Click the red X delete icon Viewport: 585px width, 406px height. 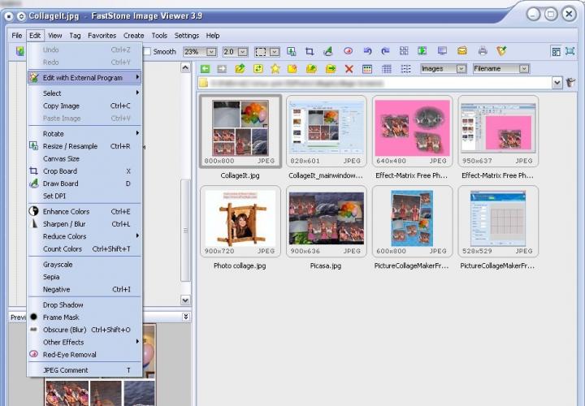coord(349,69)
